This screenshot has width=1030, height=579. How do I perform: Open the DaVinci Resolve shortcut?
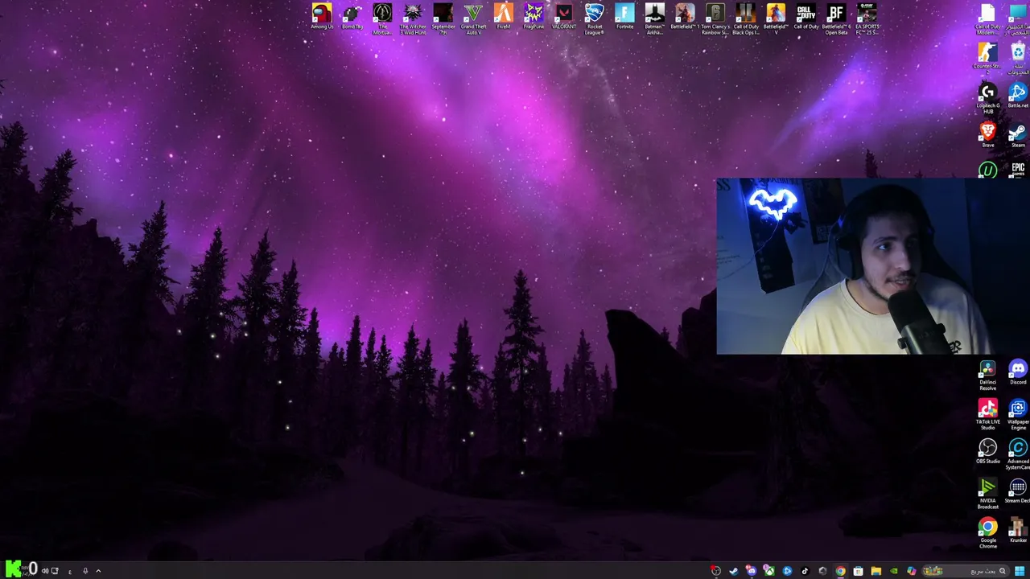coord(987,376)
